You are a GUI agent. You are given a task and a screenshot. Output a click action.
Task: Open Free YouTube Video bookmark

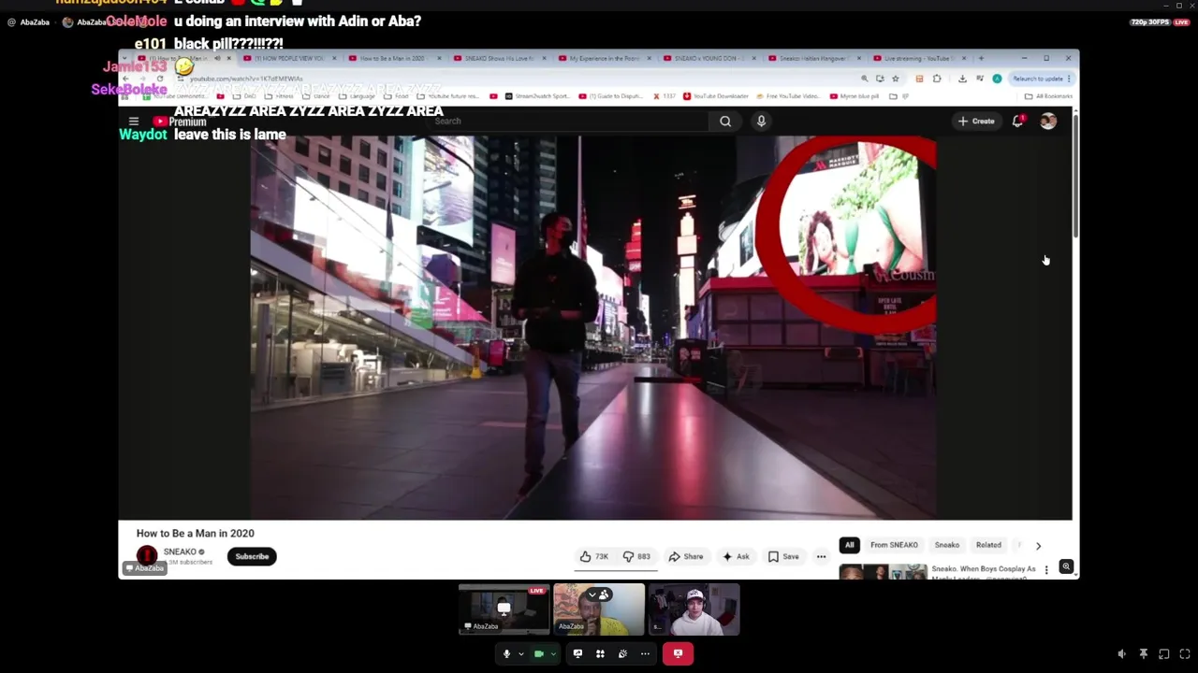point(787,96)
